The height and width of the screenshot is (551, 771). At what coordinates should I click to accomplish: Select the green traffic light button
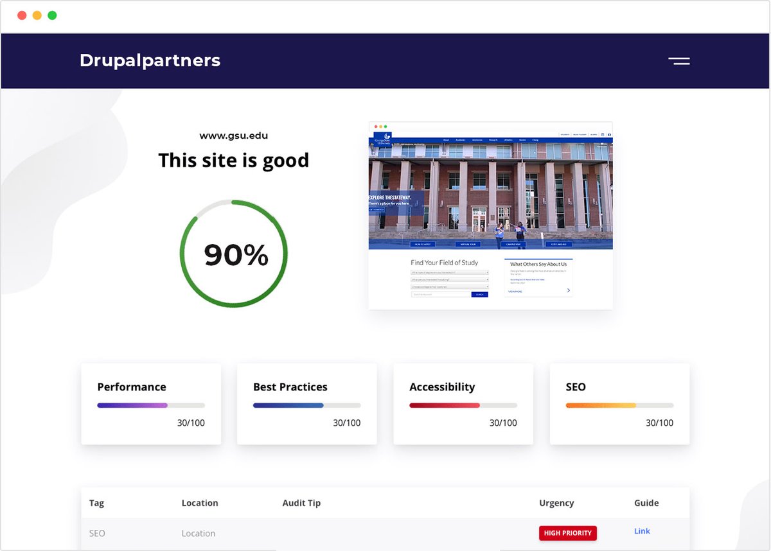(x=51, y=14)
